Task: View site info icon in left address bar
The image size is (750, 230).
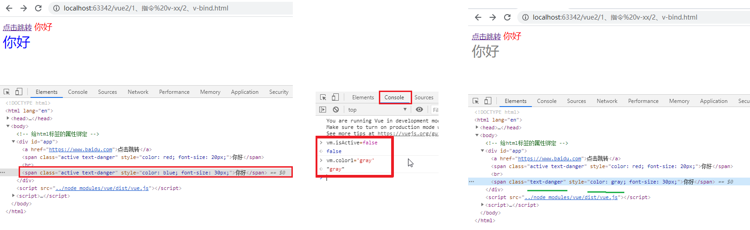Action: click(56, 8)
